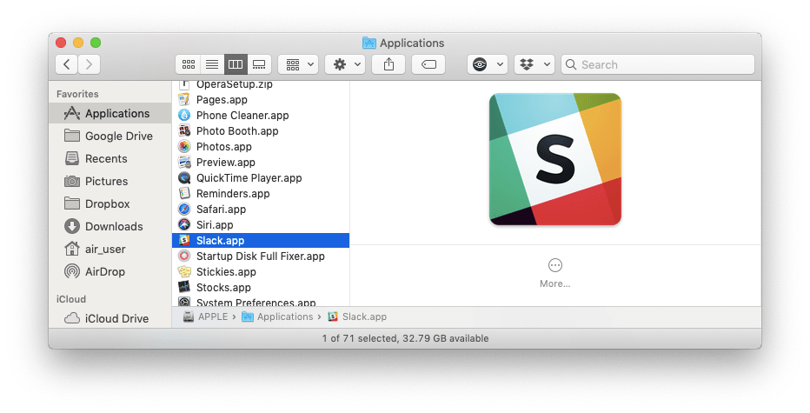
Task: Switch to gallery view
Action: click(x=259, y=64)
